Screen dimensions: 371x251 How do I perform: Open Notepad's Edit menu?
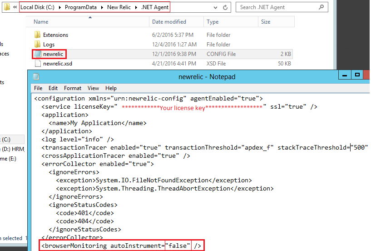[53, 88]
